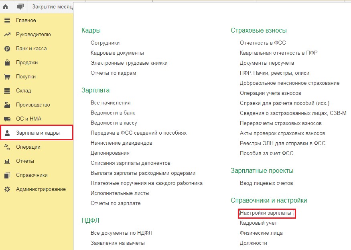Image resolution: width=351 pixels, height=250 pixels.
Task: Open Все документы по НДФЛ
Action: coord(121,233)
